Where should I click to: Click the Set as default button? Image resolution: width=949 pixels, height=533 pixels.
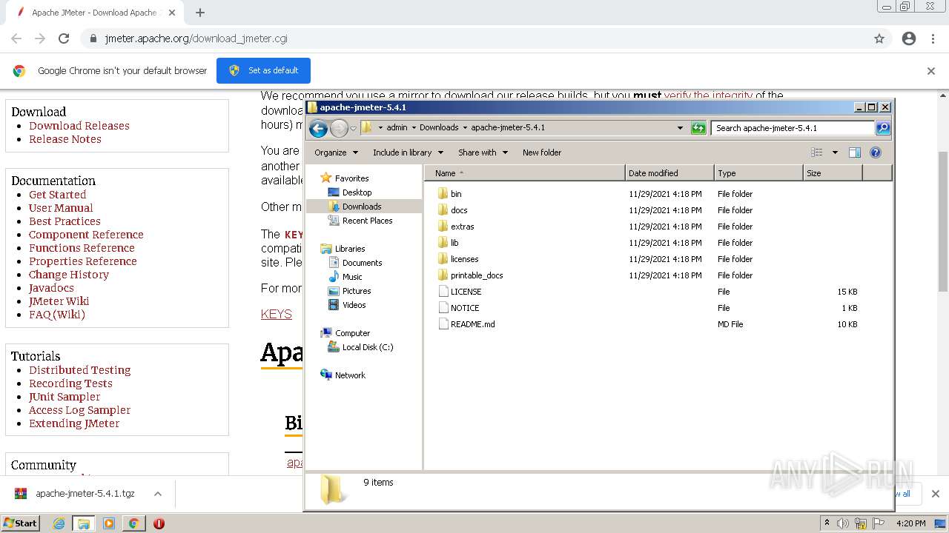click(263, 70)
